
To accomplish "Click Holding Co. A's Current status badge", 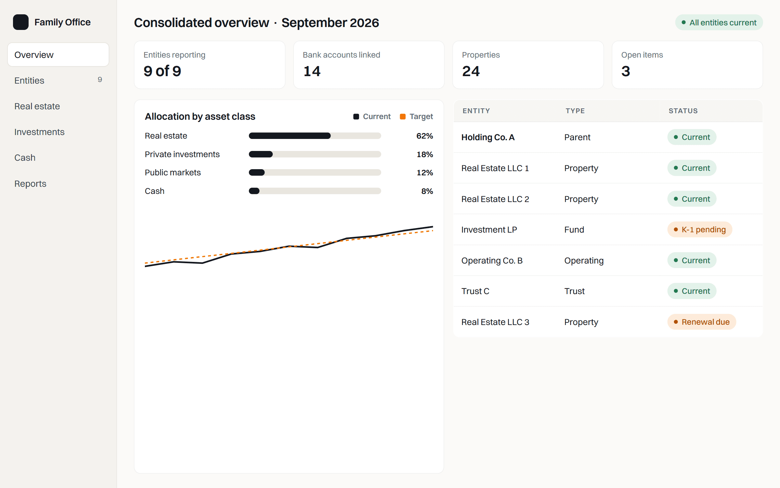I will pos(692,137).
